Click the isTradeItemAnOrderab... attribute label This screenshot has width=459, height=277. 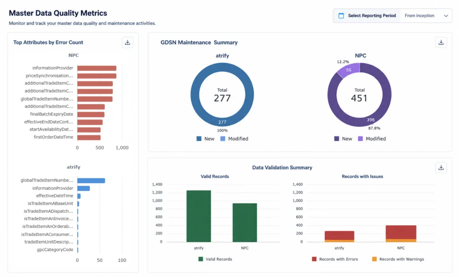tap(48, 226)
